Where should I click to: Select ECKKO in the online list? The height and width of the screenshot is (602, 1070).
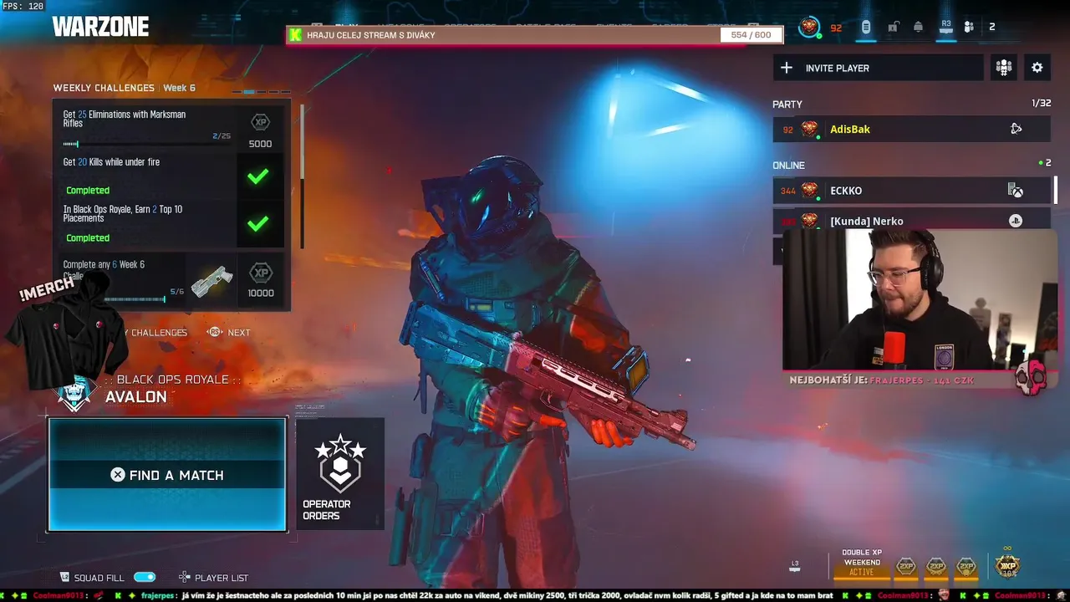(x=911, y=191)
